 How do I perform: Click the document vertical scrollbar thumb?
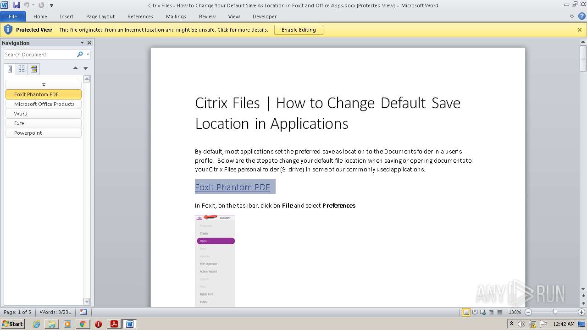coord(583,58)
